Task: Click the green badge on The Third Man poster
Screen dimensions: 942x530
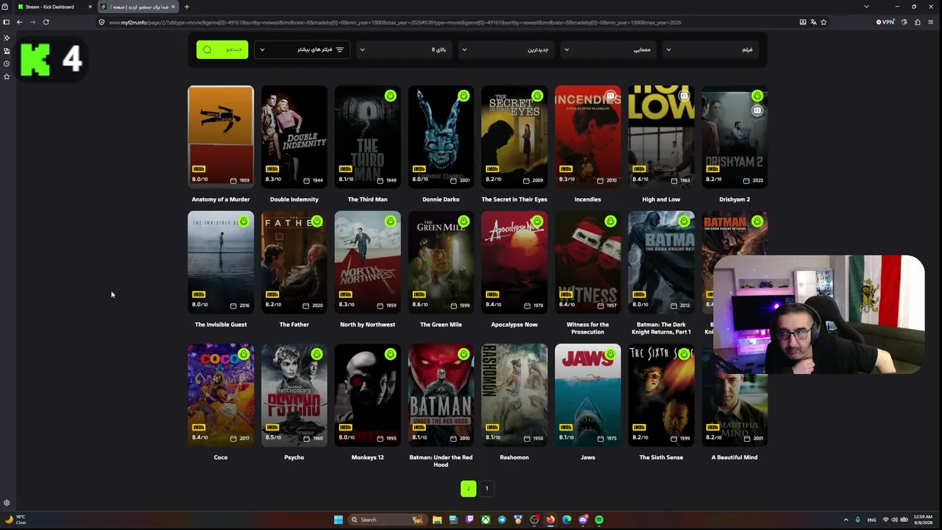Action: (x=390, y=96)
